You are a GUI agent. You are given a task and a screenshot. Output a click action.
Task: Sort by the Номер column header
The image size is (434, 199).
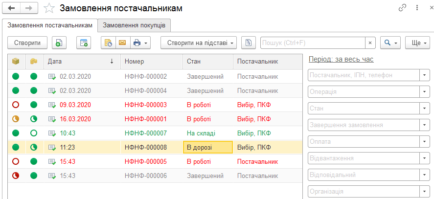coord(152,62)
